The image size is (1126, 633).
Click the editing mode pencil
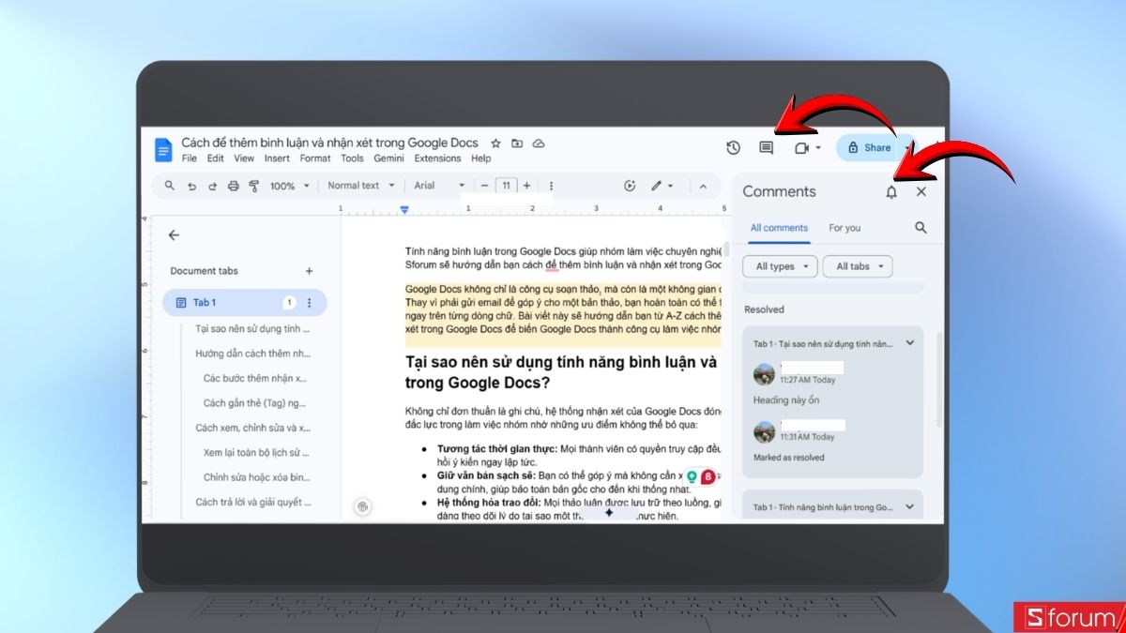pyautogui.click(x=657, y=186)
